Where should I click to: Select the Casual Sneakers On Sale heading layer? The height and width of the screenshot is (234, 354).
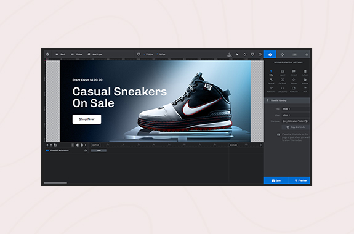[x=119, y=97]
